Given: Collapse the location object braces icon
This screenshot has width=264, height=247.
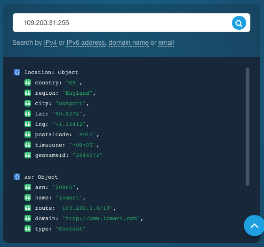Looking at the screenshot, I should 17,72.
